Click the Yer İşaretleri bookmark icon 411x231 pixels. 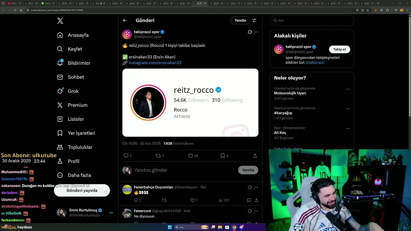click(x=60, y=133)
